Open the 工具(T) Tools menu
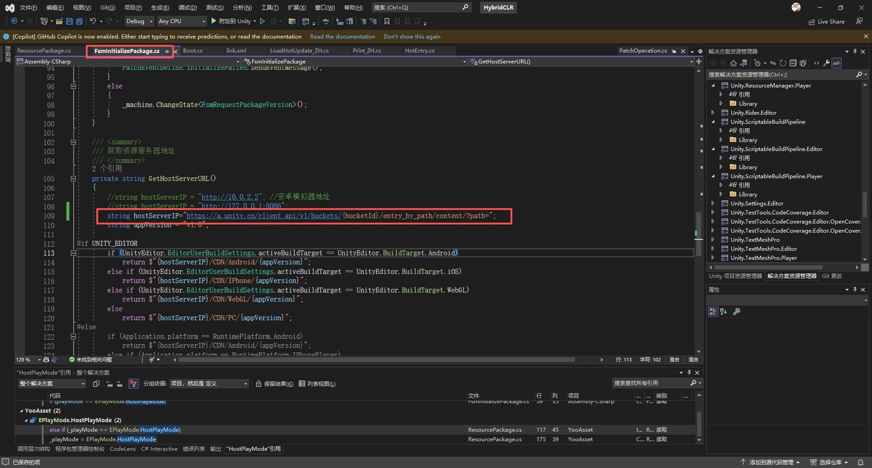 270,8
